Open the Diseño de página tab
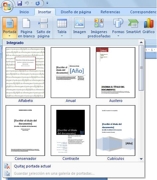Screen dimensions: 157x180 pos(76,12)
